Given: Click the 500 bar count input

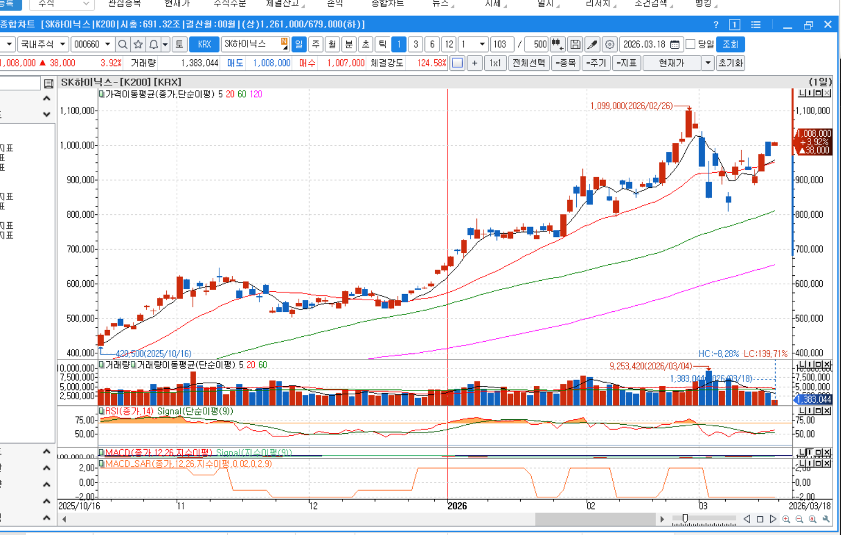Looking at the screenshot, I should [x=536, y=44].
